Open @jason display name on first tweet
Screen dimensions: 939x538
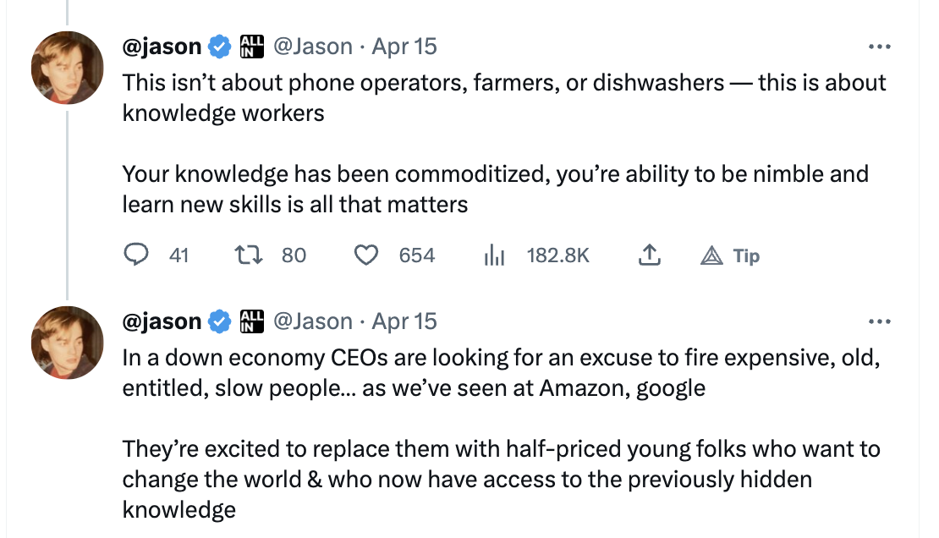162,47
